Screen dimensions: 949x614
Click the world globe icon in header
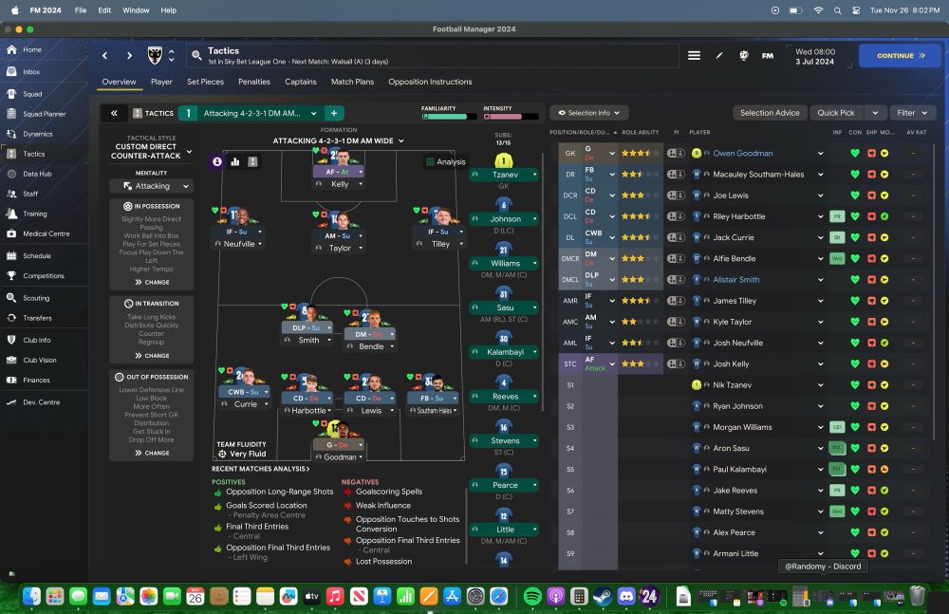click(x=744, y=56)
